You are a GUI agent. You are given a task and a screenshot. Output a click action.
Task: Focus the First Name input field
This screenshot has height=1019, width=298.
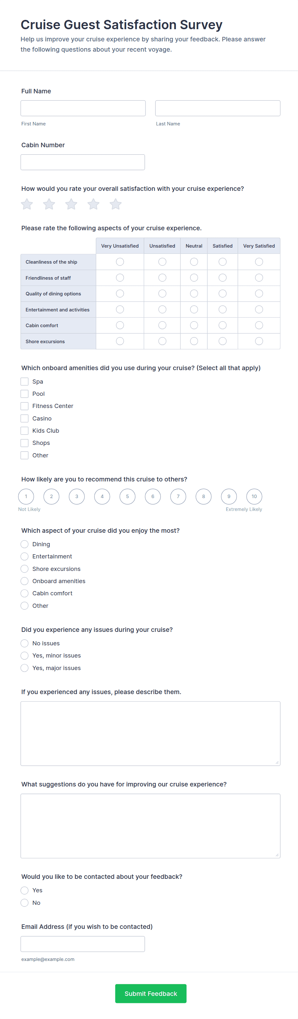click(83, 108)
